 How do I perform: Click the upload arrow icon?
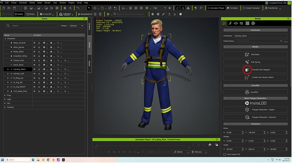pyautogui.click(x=169, y=14)
